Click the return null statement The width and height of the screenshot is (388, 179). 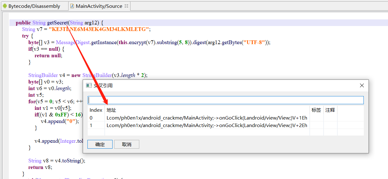pos(48,56)
